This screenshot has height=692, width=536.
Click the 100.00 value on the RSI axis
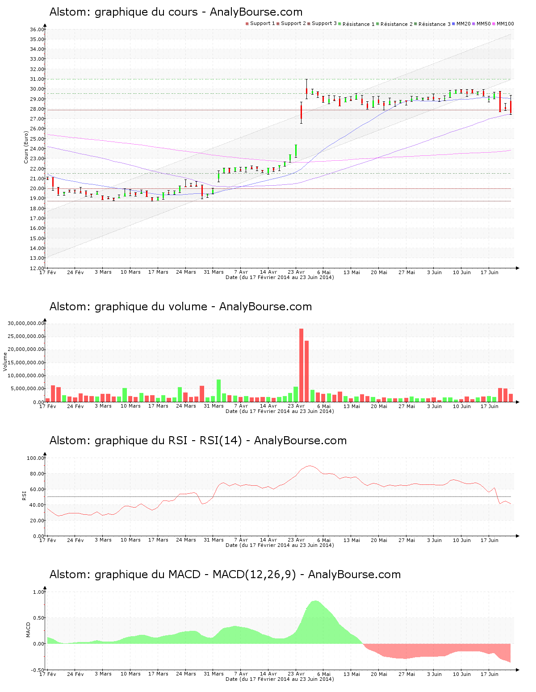click(x=36, y=458)
